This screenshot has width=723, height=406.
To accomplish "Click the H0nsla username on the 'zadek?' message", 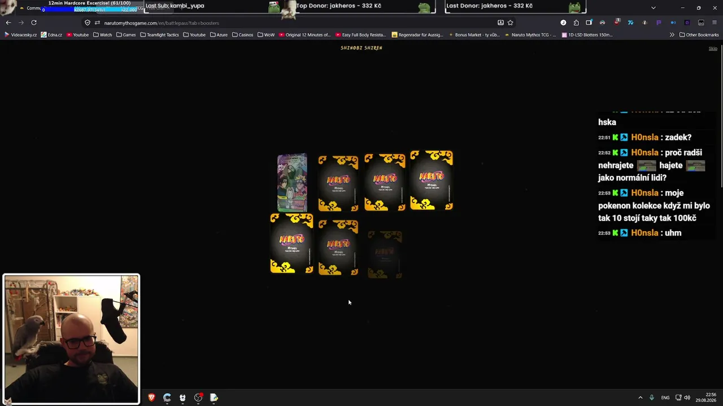I will pyautogui.click(x=644, y=138).
